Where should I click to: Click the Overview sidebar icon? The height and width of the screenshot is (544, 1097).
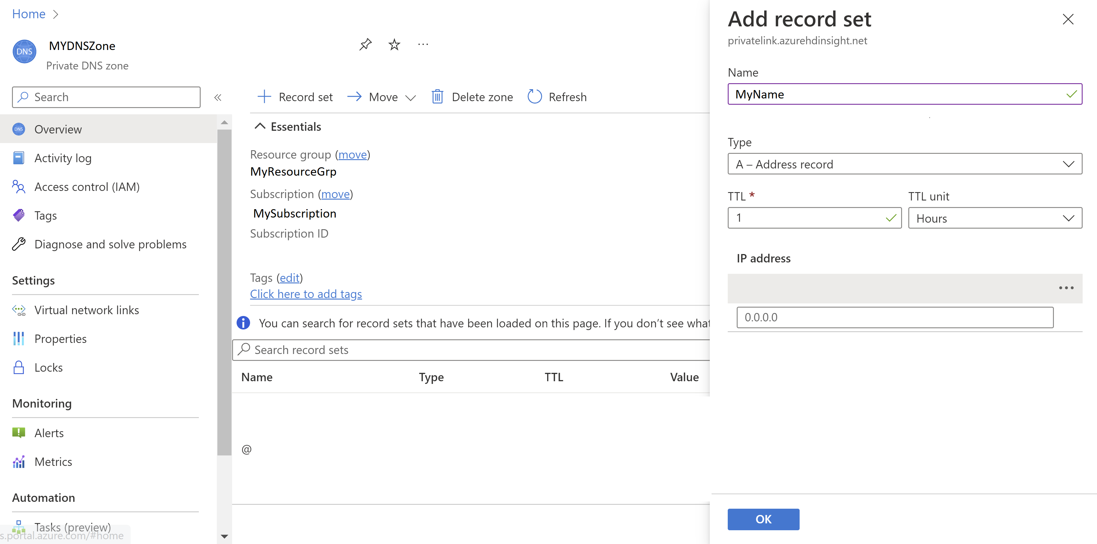click(x=19, y=129)
